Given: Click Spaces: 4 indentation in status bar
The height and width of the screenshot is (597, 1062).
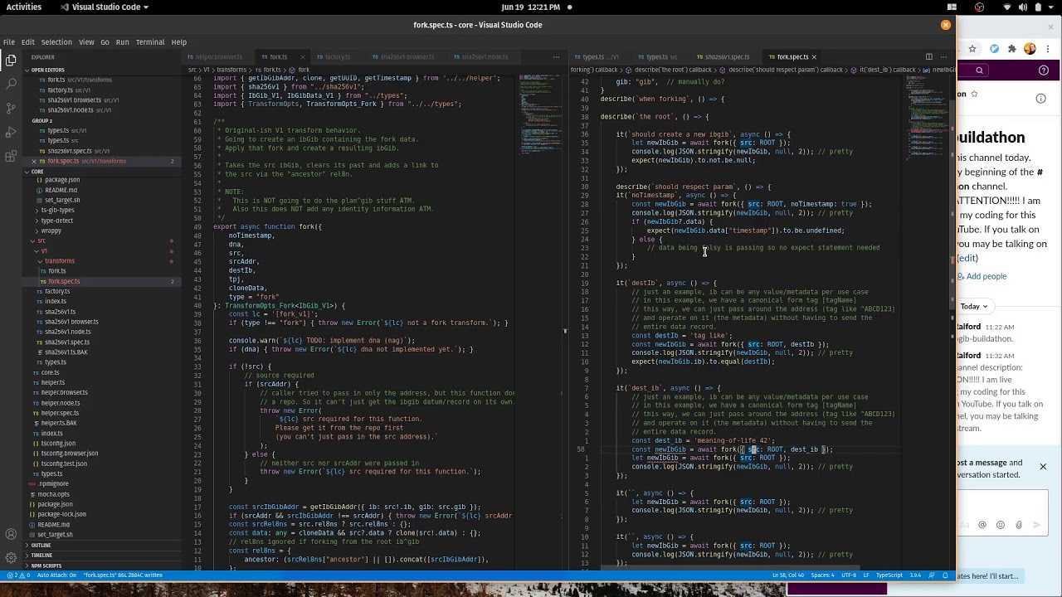Looking at the screenshot, I should 822,575.
